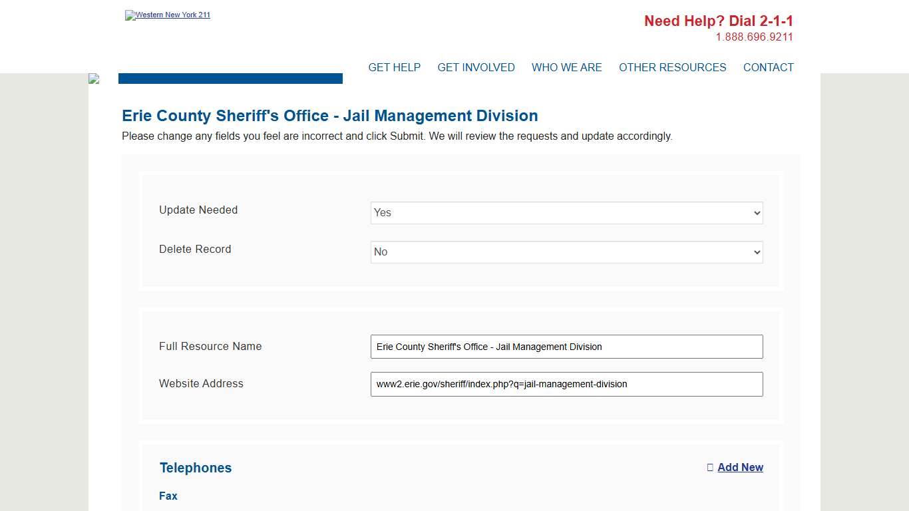Click the Need Help? Dial 2-1-1 text
The height and width of the screenshot is (511, 909).
[718, 21]
